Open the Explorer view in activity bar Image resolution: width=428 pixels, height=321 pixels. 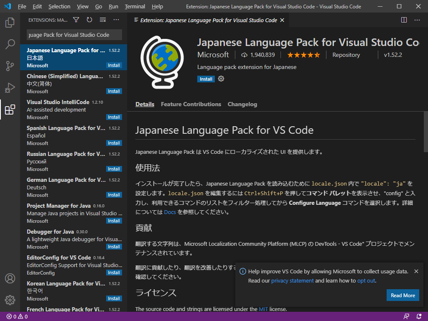point(10,23)
